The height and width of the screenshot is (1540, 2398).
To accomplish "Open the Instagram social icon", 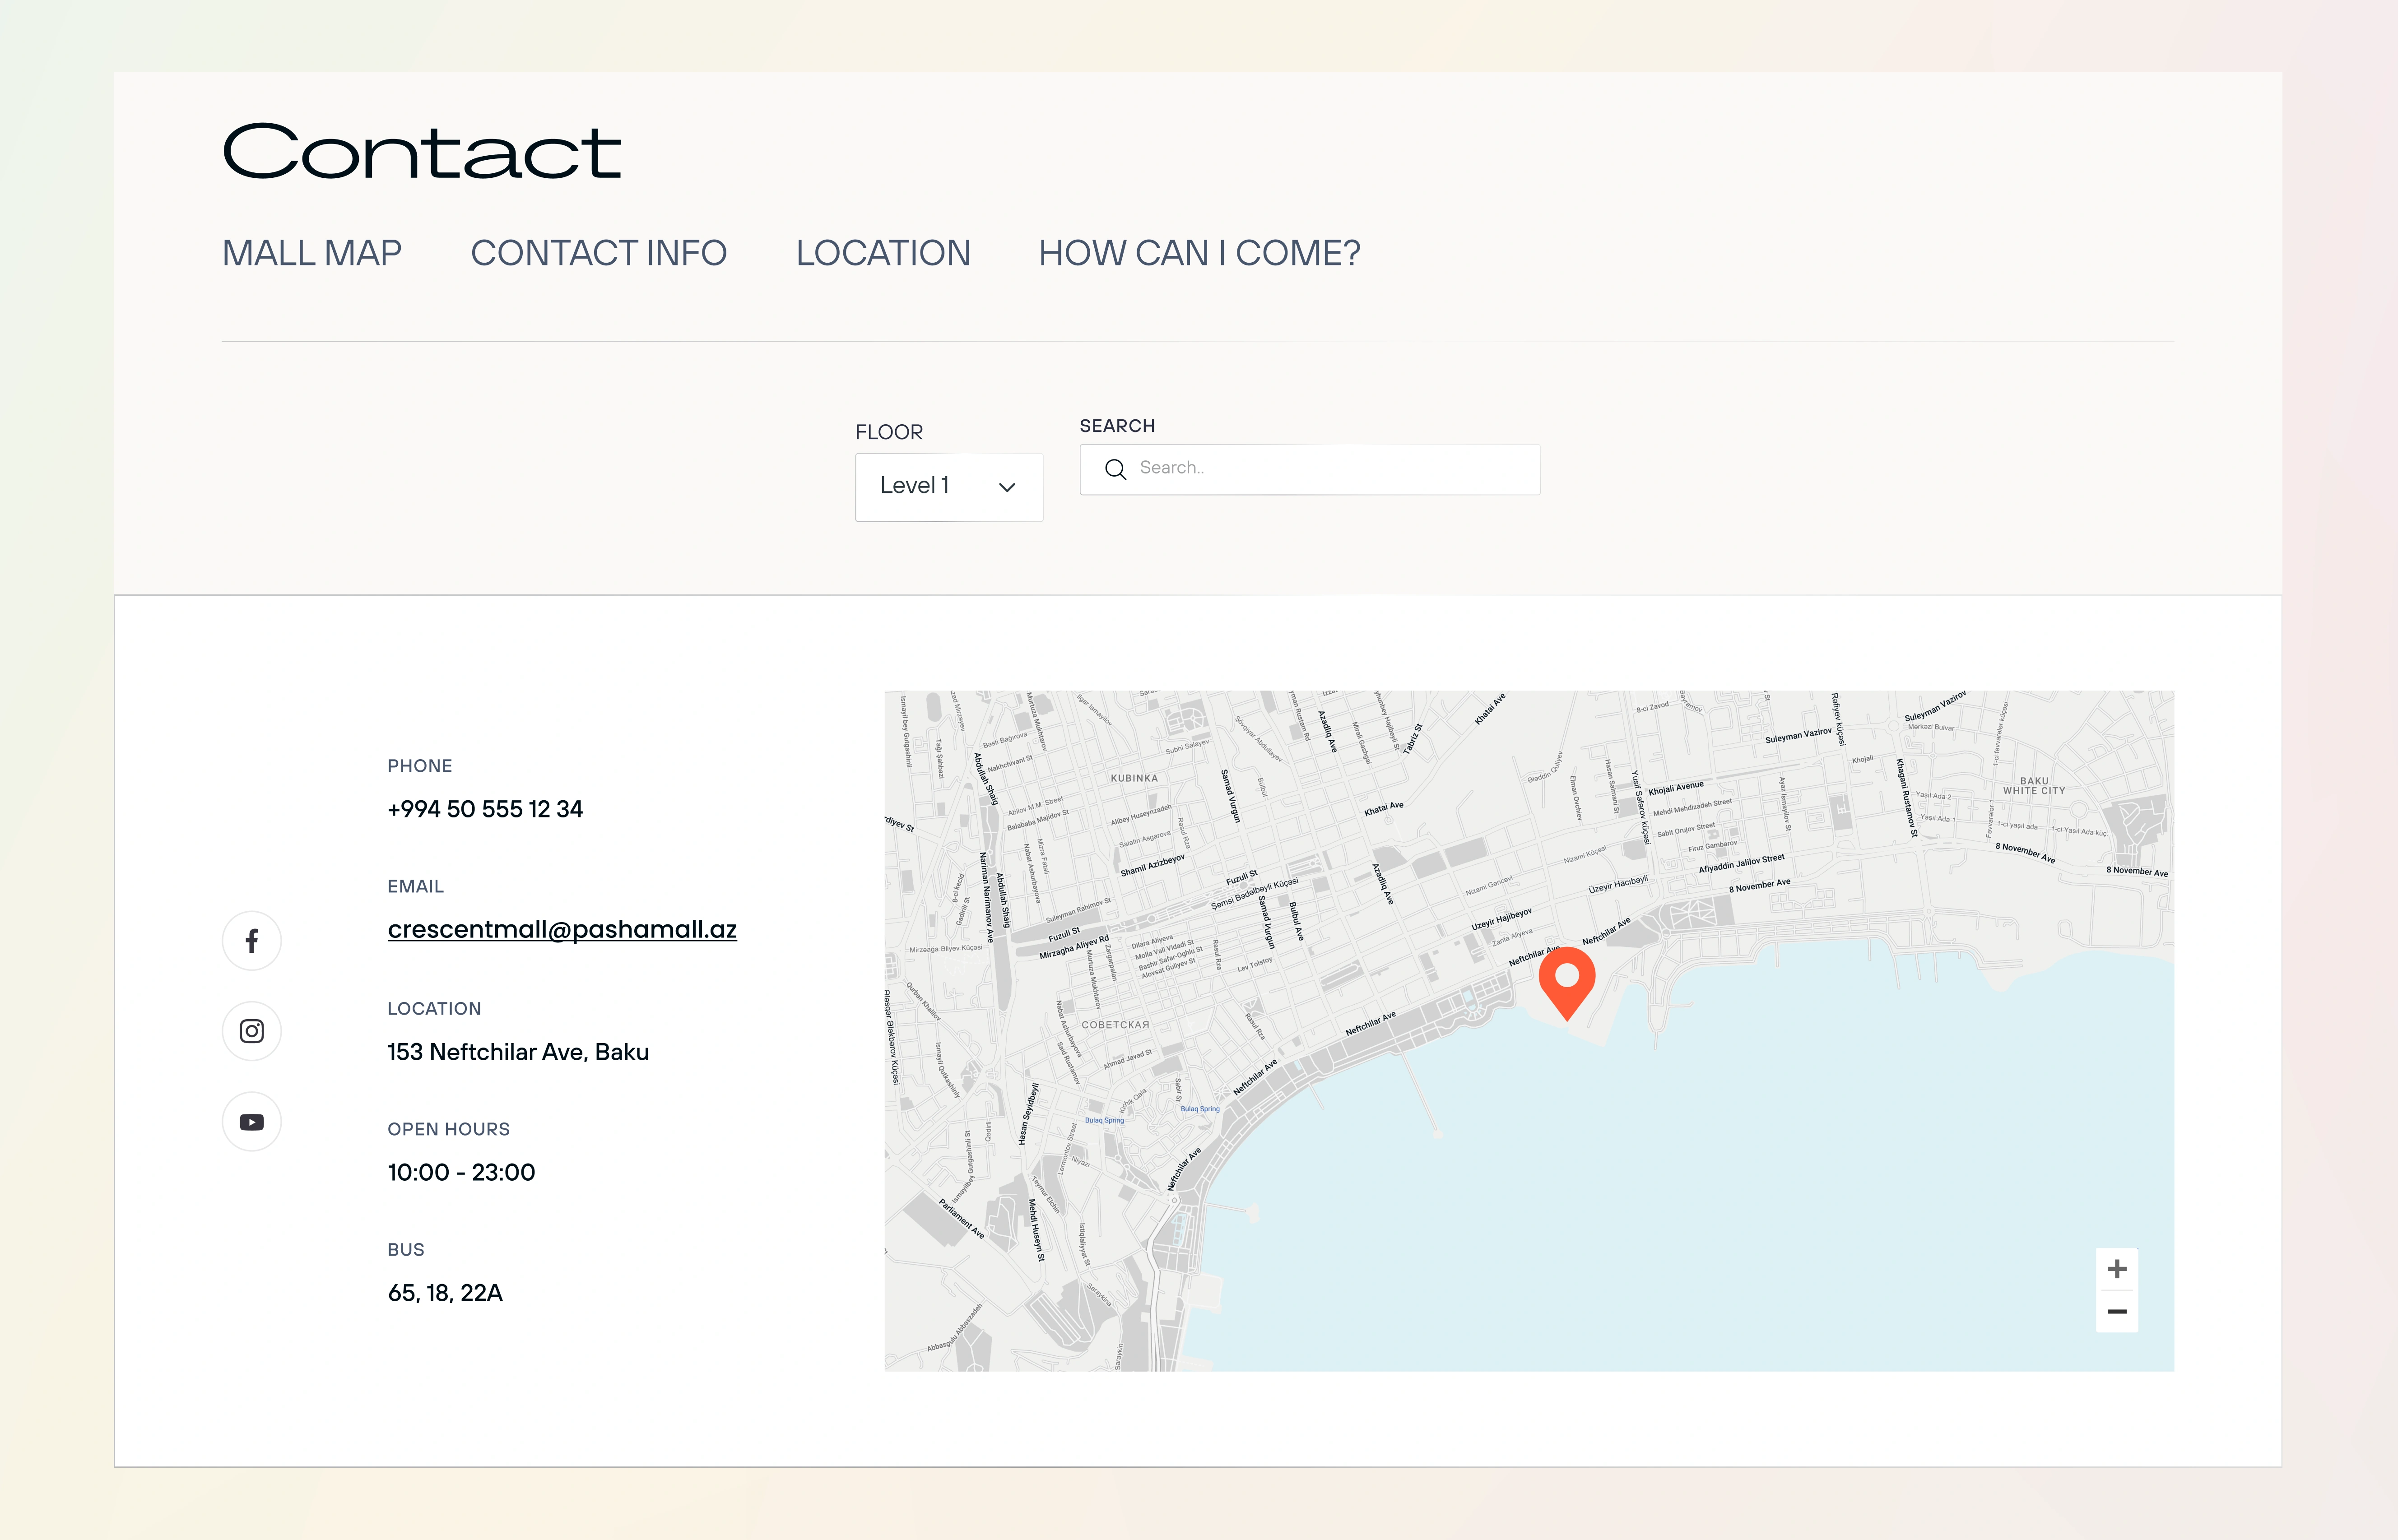I will coord(252,1031).
